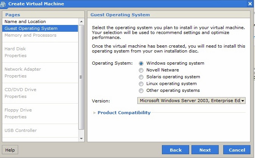255x158 pixels.
Task: Click the Pages list scrollbar thumb
Action: pos(81,77)
